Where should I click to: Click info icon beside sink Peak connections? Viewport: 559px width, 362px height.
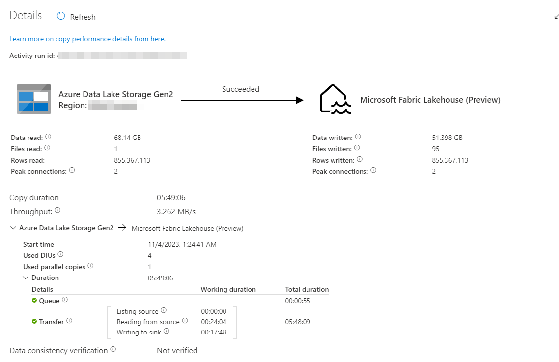(373, 170)
